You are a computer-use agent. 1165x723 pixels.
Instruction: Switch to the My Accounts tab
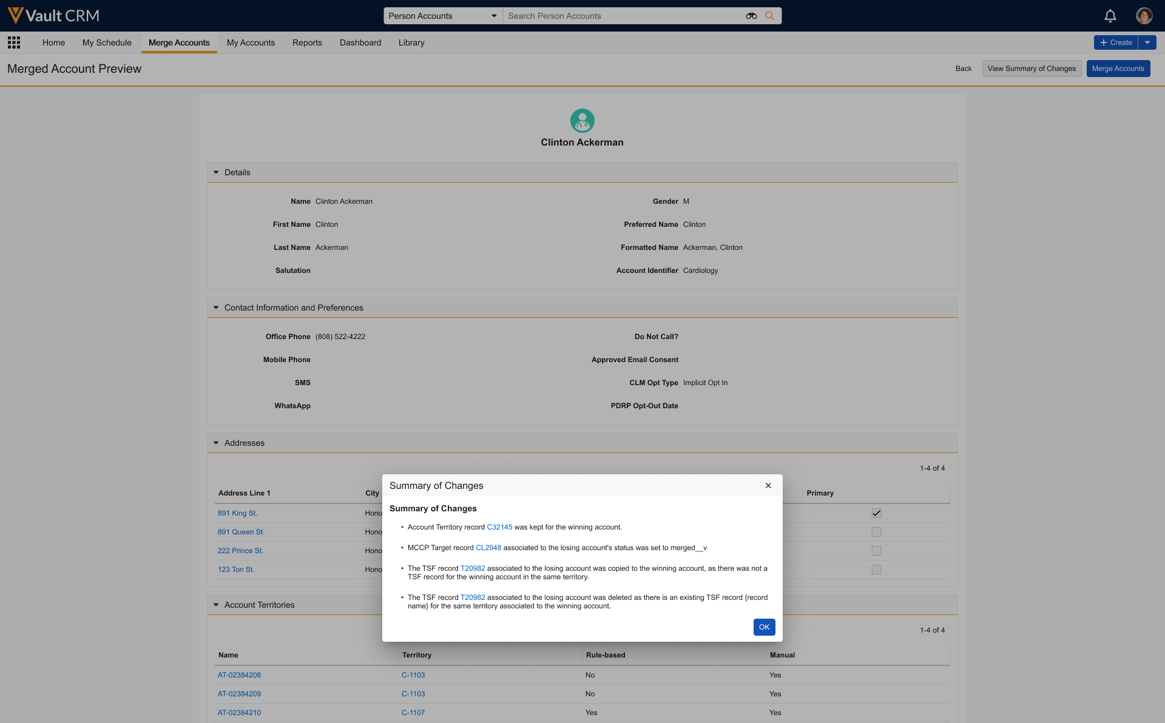tap(251, 42)
